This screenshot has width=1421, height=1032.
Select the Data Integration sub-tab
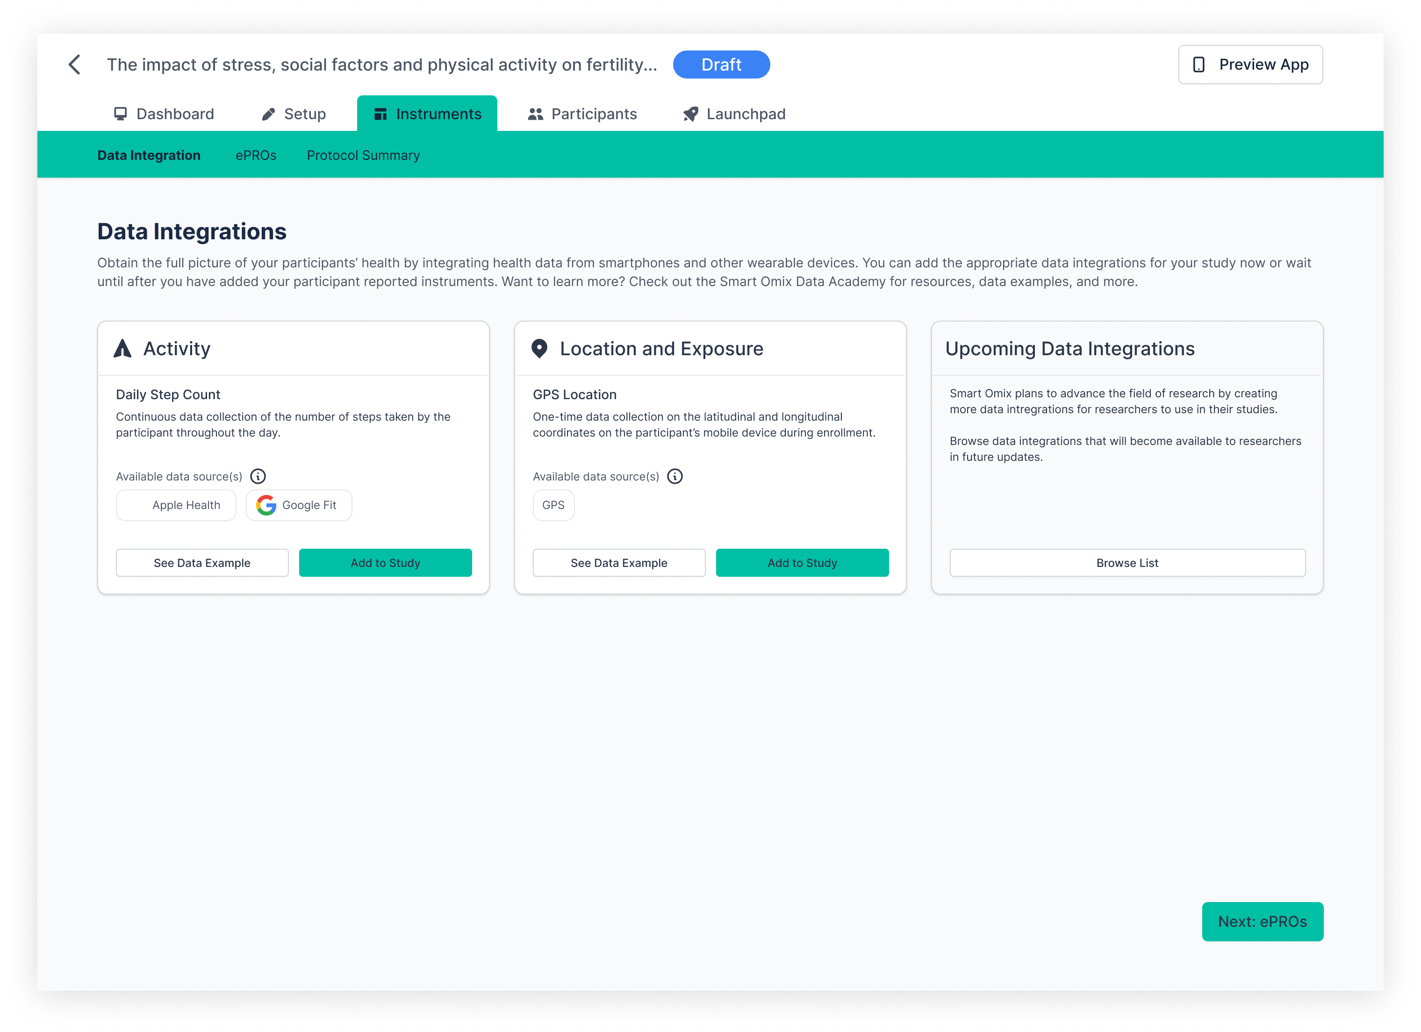click(149, 155)
